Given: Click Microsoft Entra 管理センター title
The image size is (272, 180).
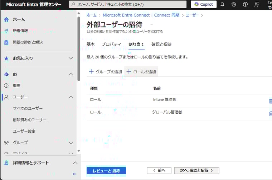Looking at the screenshot, I should point(34,5).
